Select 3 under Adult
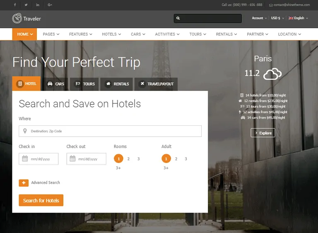 (x=186, y=159)
